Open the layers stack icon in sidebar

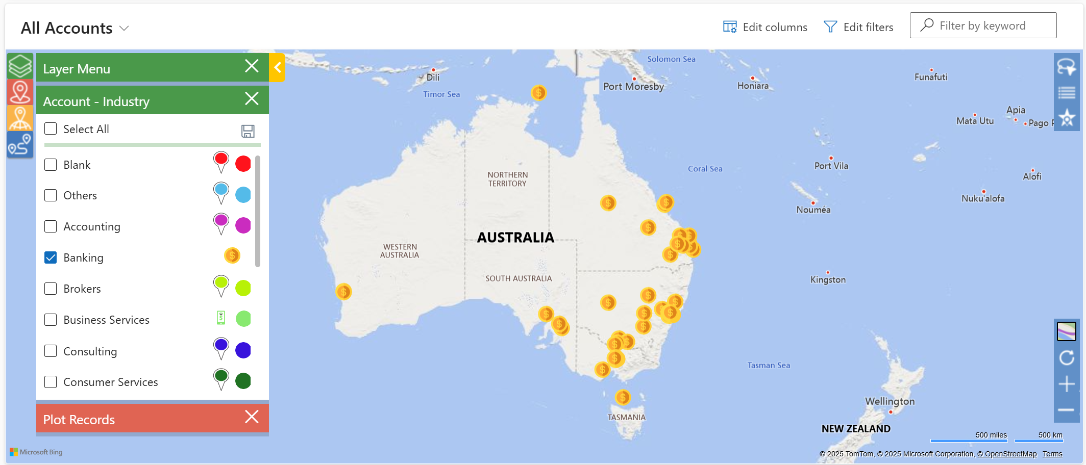pos(20,66)
